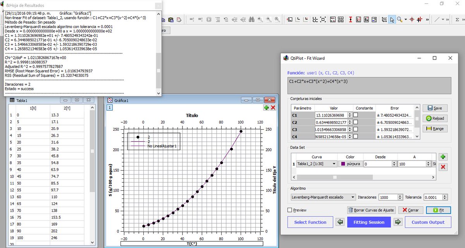Activate the magnifier zoom tool

(x=400, y=19)
